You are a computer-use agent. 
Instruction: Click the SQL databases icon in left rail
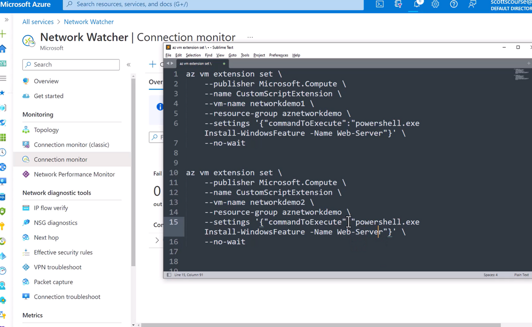coord(3,197)
